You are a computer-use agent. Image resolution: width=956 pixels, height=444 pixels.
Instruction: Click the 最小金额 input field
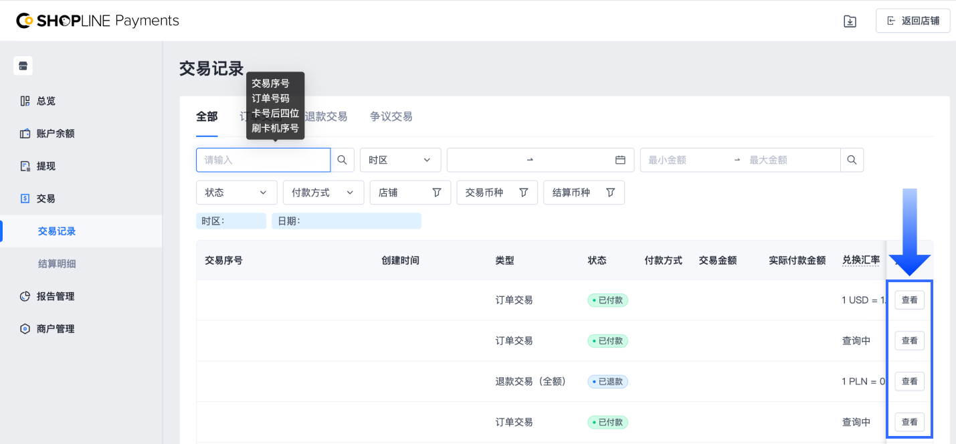click(686, 160)
